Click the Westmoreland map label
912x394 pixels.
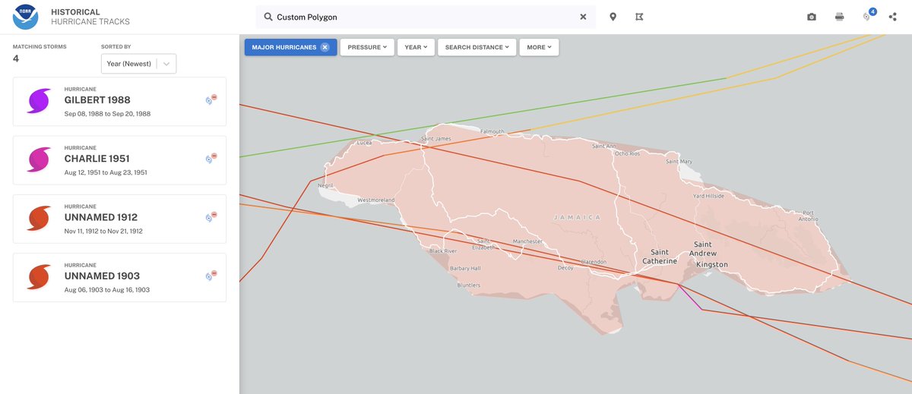point(376,200)
